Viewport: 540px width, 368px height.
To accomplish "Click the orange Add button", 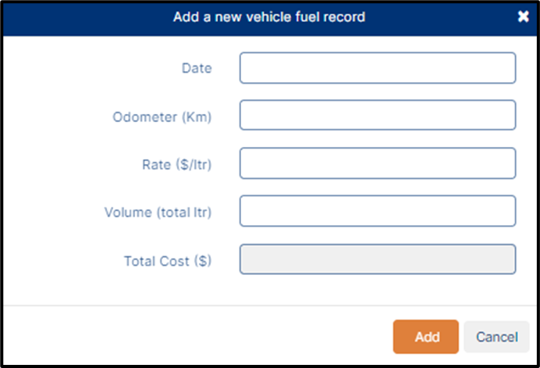I will pos(425,337).
